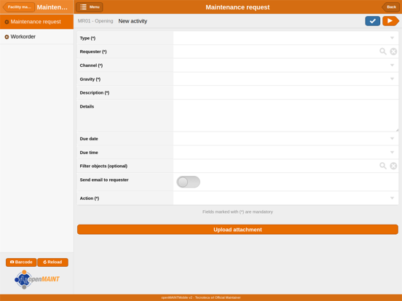Viewport: 402px width, 301px height.
Task: Click the New activity label
Action: pos(133,21)
